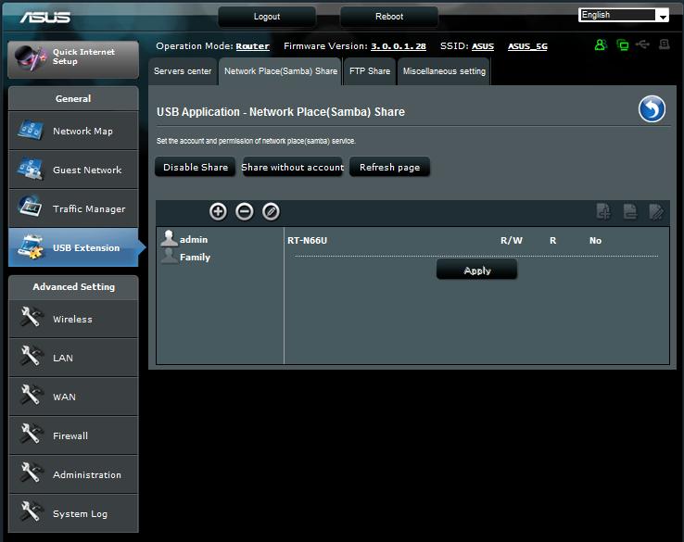This screenshot has height=542, width=684.
Task: Click the No permission column
Action: click(595, 240)
